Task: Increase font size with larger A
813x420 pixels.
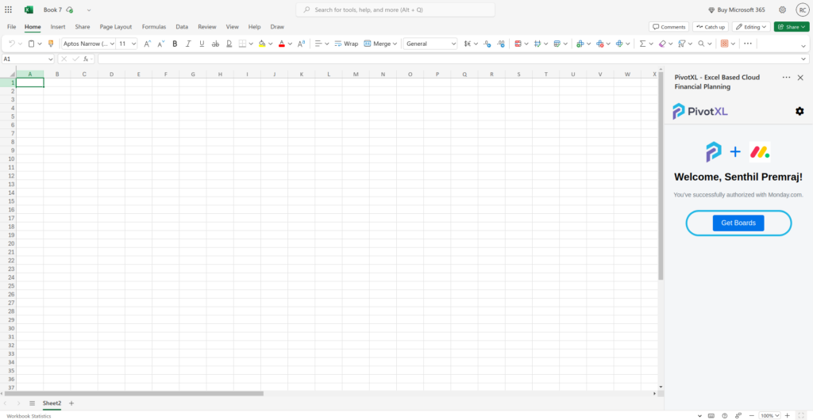Action: [147, 44]
